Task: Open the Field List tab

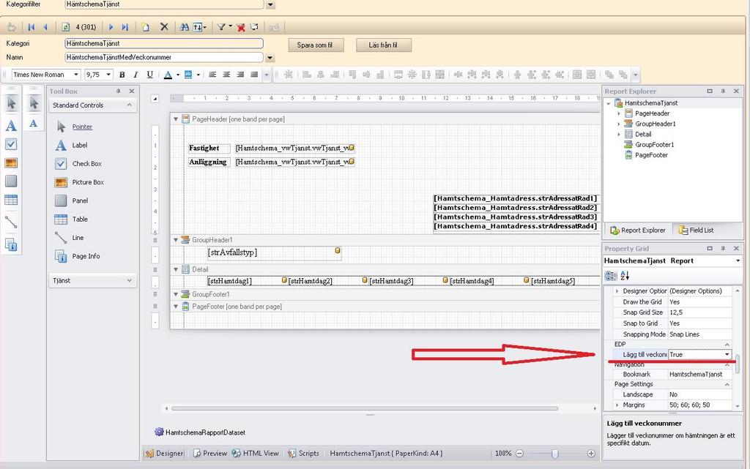Action: tap(696, 230)
